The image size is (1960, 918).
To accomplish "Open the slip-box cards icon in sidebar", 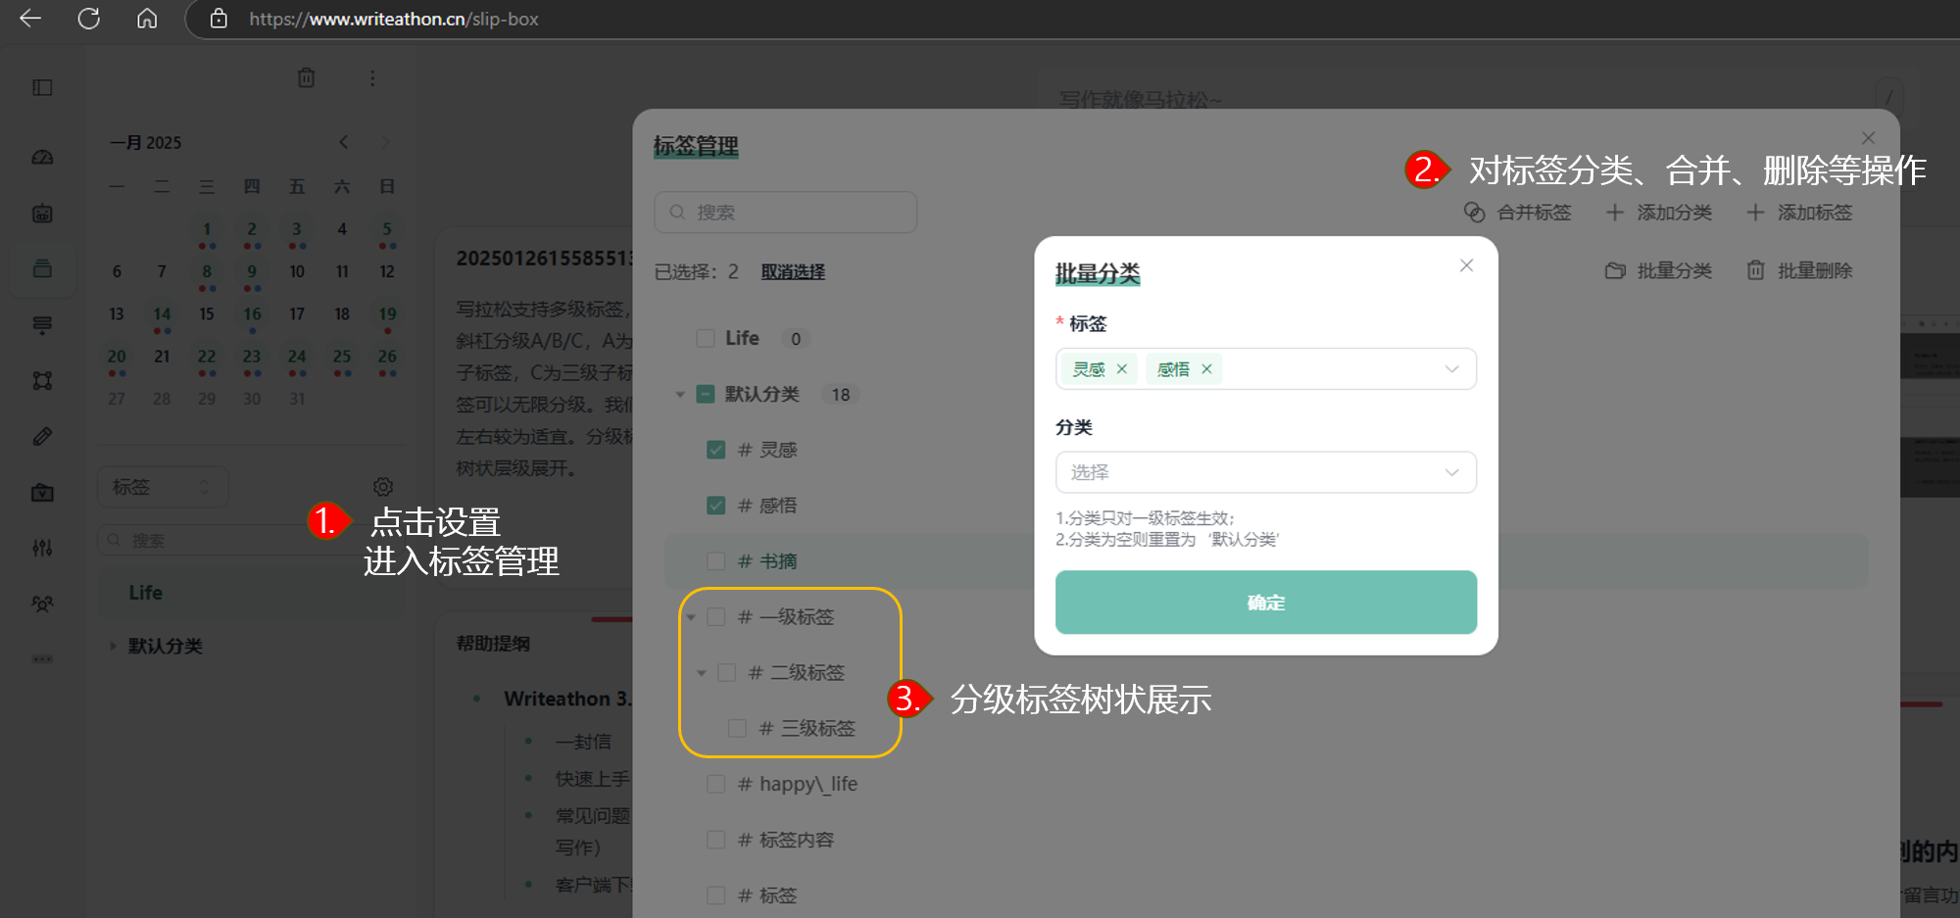I will 42,268.
